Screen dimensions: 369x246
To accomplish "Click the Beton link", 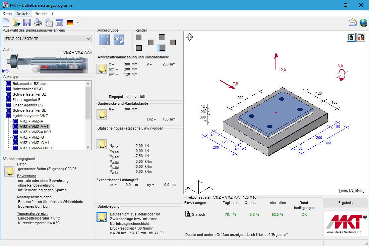I will pyautogui.click(x=22, y=164).
